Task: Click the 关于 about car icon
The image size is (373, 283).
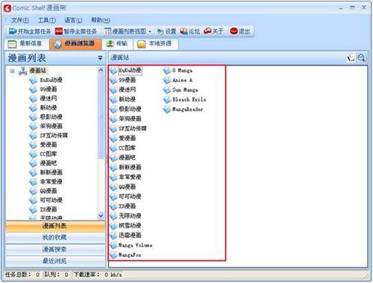Action: tap(207, 31)
